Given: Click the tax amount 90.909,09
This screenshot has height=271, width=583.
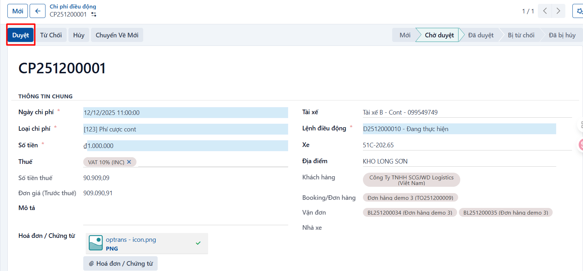Looking at the screenshot, I should pos(96,178).
